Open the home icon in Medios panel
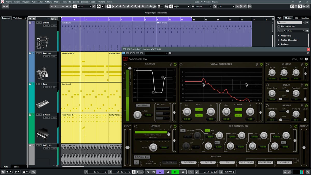 point(282,26)
